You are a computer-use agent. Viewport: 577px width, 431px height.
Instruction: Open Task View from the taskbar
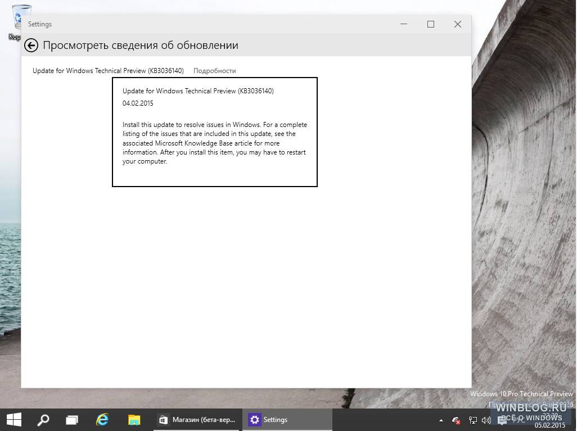[72, 420]
